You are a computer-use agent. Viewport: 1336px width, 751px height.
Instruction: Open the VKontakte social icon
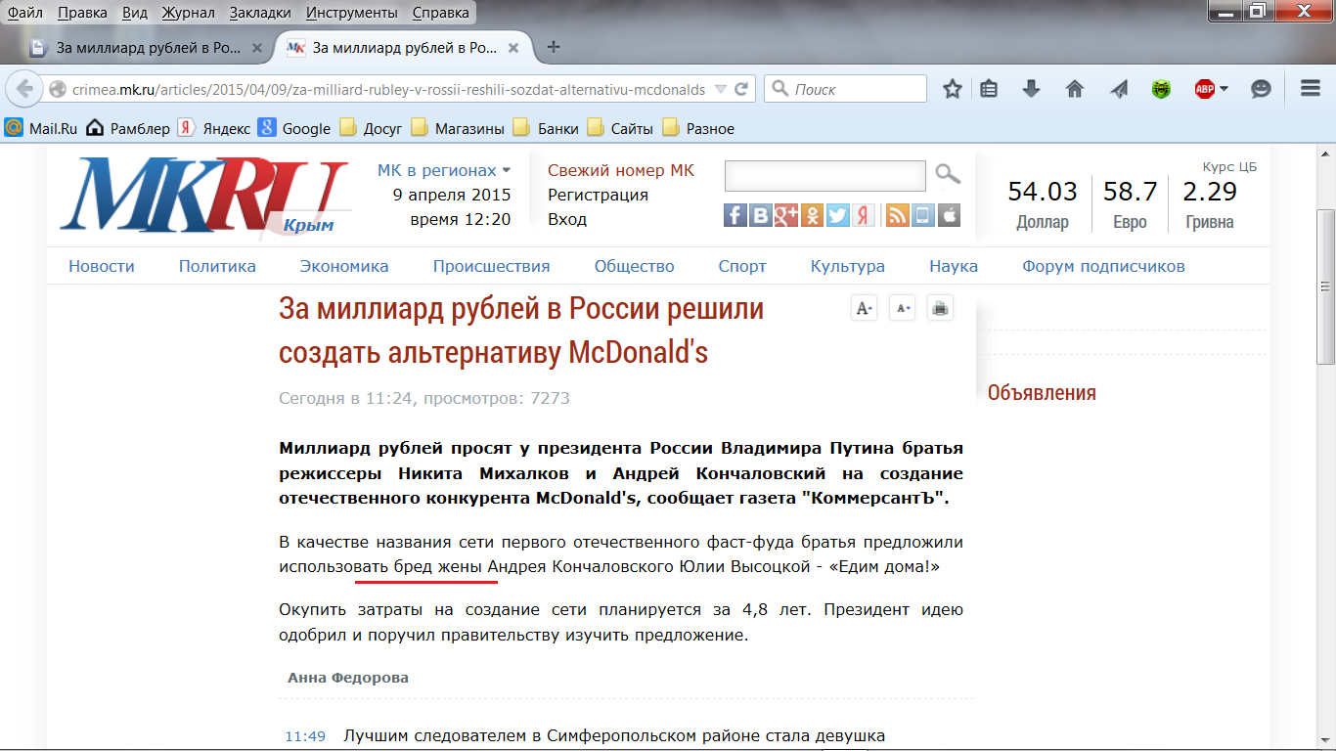tap(761, 215)
